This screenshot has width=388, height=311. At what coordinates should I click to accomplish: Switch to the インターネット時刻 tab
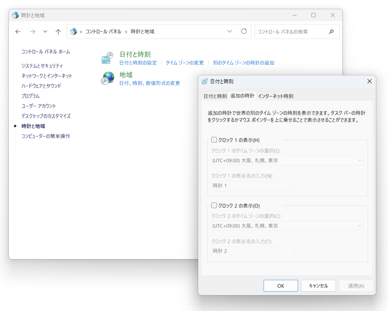[276, 96]
